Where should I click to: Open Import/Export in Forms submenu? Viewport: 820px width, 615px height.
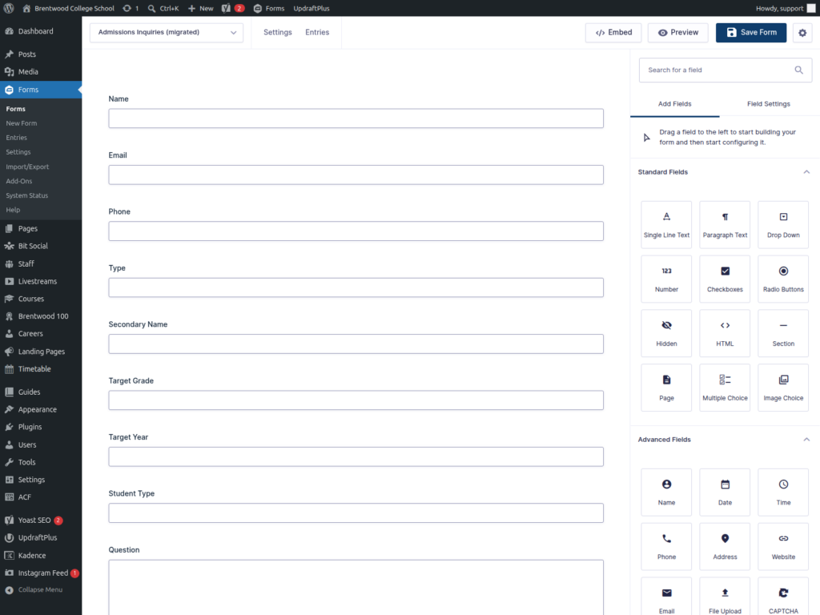(x=27, y=167)
